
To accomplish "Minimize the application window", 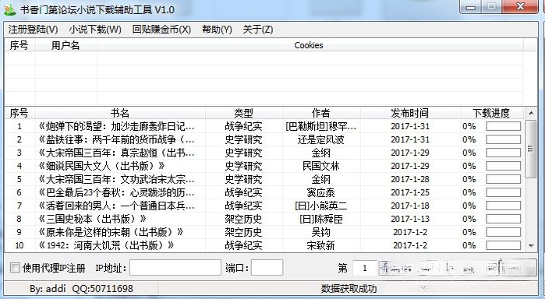I will pos(471,7).
